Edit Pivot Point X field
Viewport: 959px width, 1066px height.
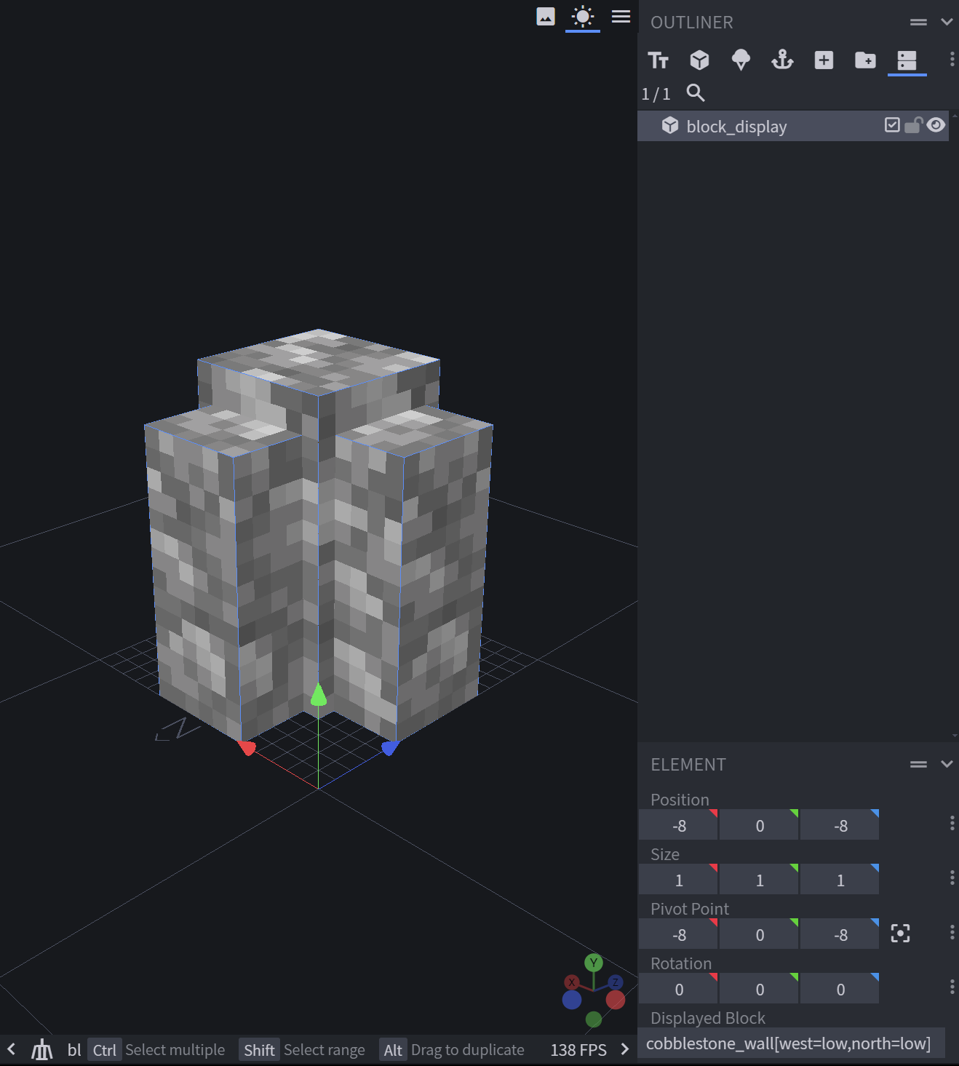coord(679,934)
